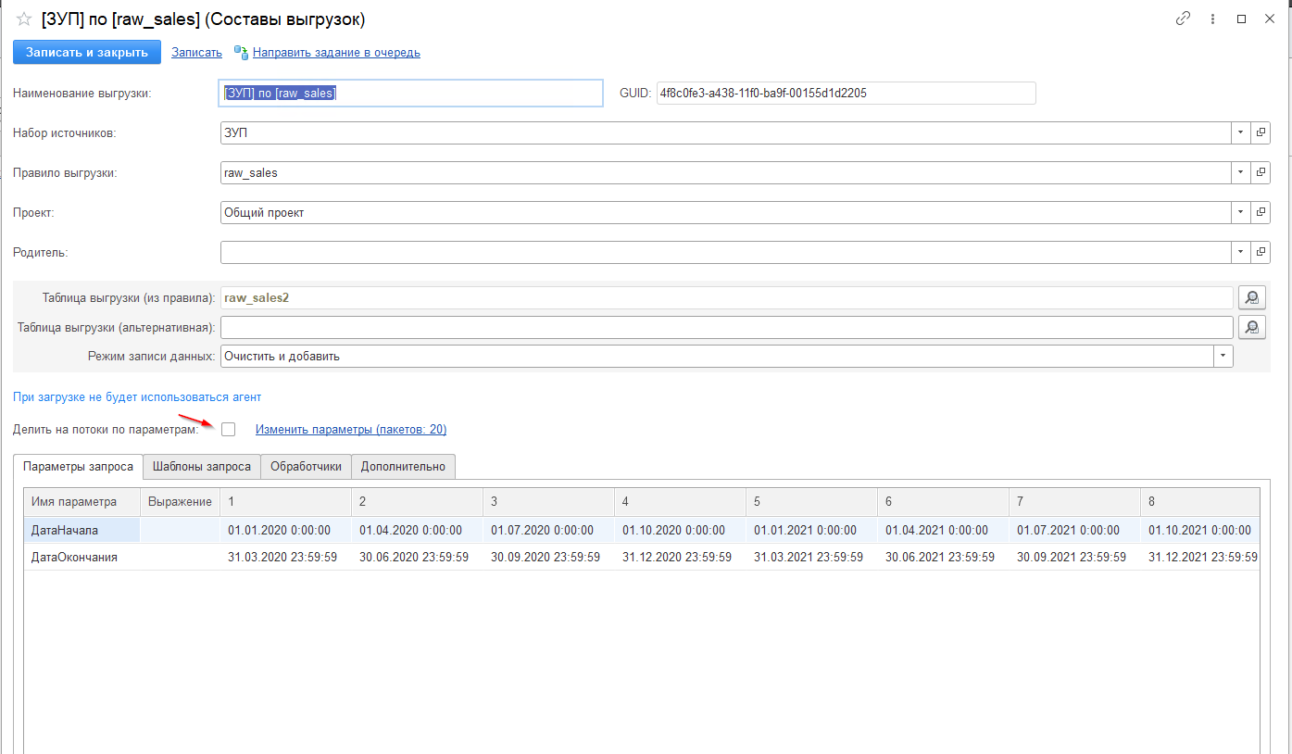Click the copy link chain icon
The height and width of the screenshot is (754, 1292).
1183,19
